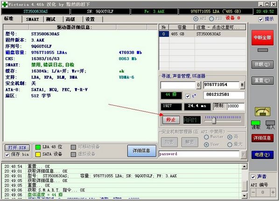Click the gray 写入 (Write) indicator
Viewport: 280px width, 201px height.
[x=270, y=123]
